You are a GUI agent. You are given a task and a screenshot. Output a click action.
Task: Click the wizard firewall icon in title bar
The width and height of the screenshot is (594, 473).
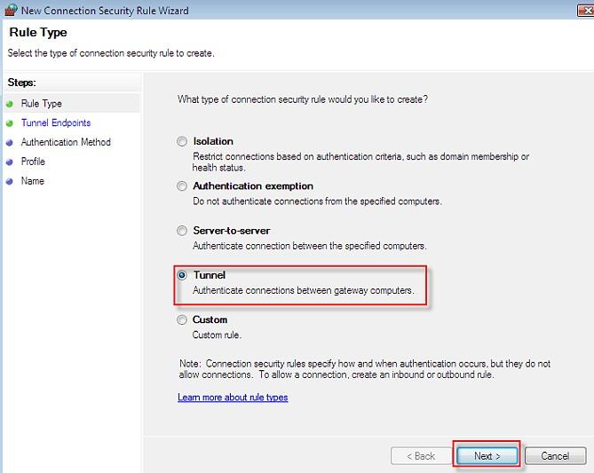(x=10, y=9)
